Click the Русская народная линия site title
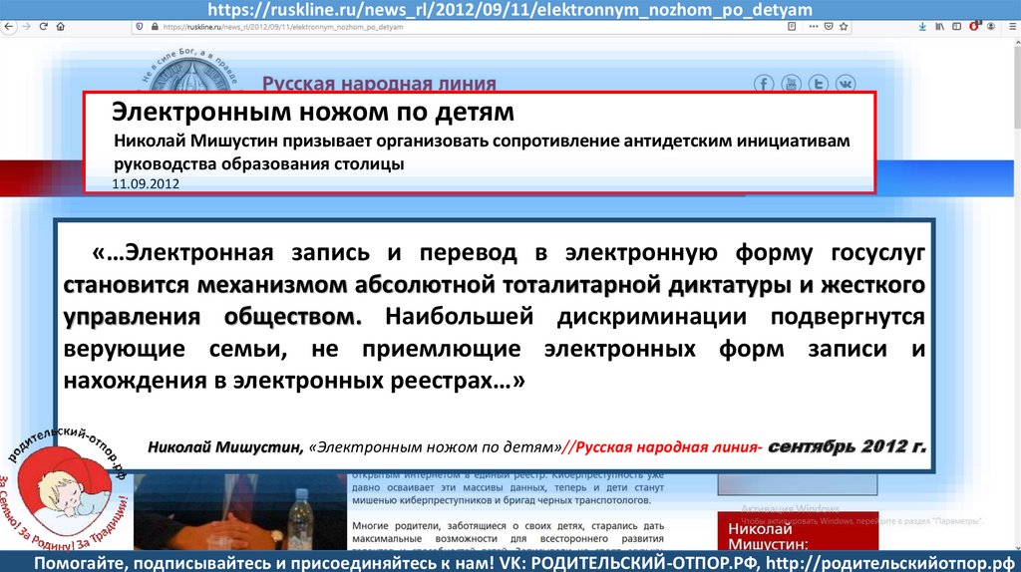1021x572 pixels. click(379, 84)
